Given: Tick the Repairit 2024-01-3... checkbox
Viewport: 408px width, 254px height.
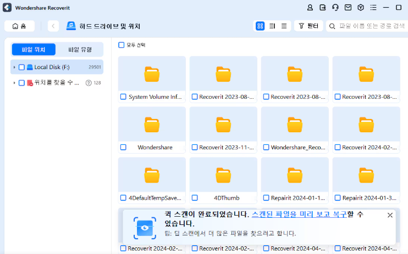Looking at the screenshot, I should [x=338, y=198].
